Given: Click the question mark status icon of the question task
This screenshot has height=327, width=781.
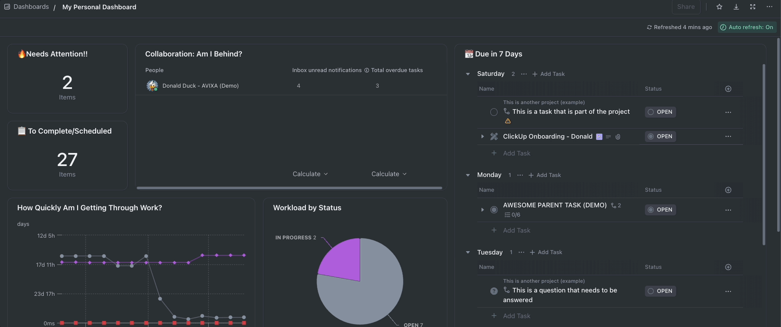Looking at the screenshot, I should pyautogui.click(x=494, y=291).
